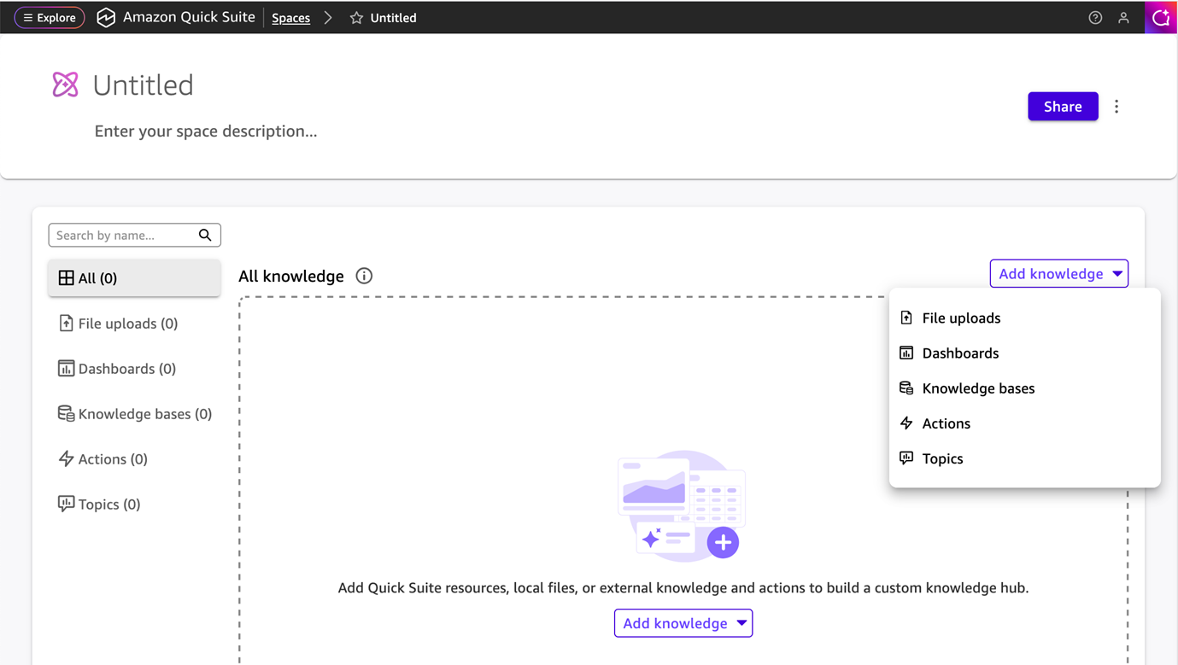This screenshot has width=1178, height=665.
Task: Select Knowledge bases (0) in the sidebar
Action: (x=134, y=414)
